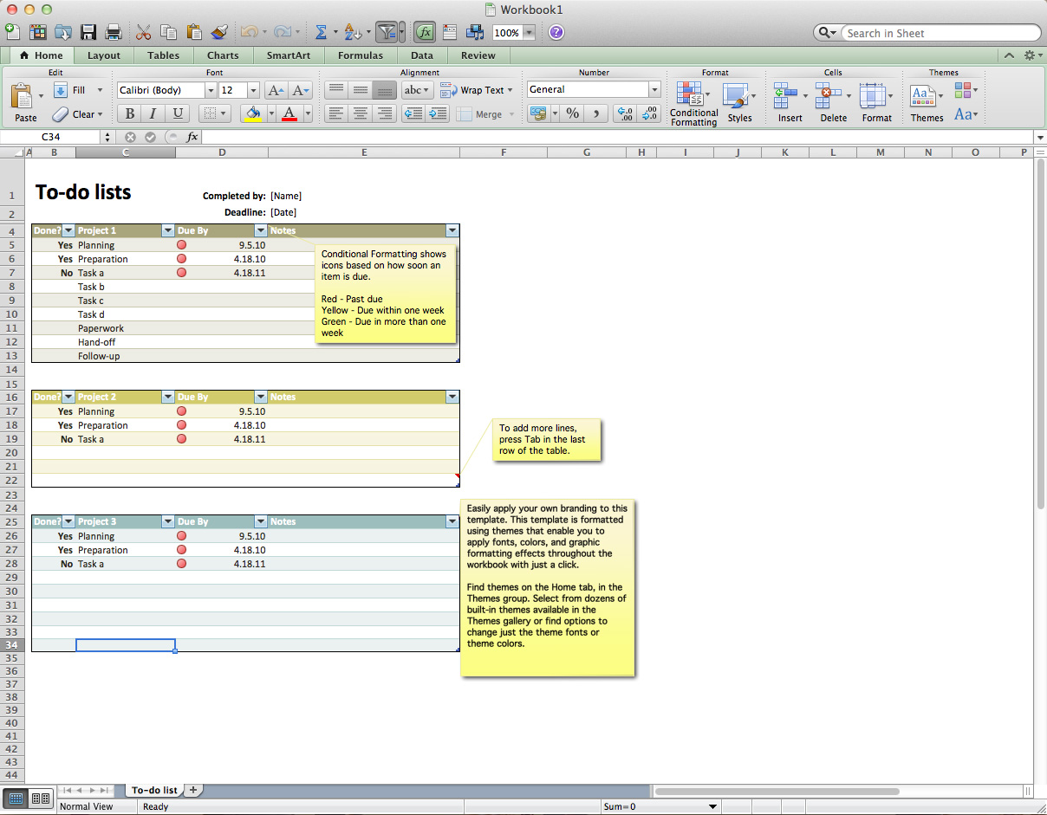
Task: Open Conditional Formatting in the ribbon
Action: pos(693,104)
